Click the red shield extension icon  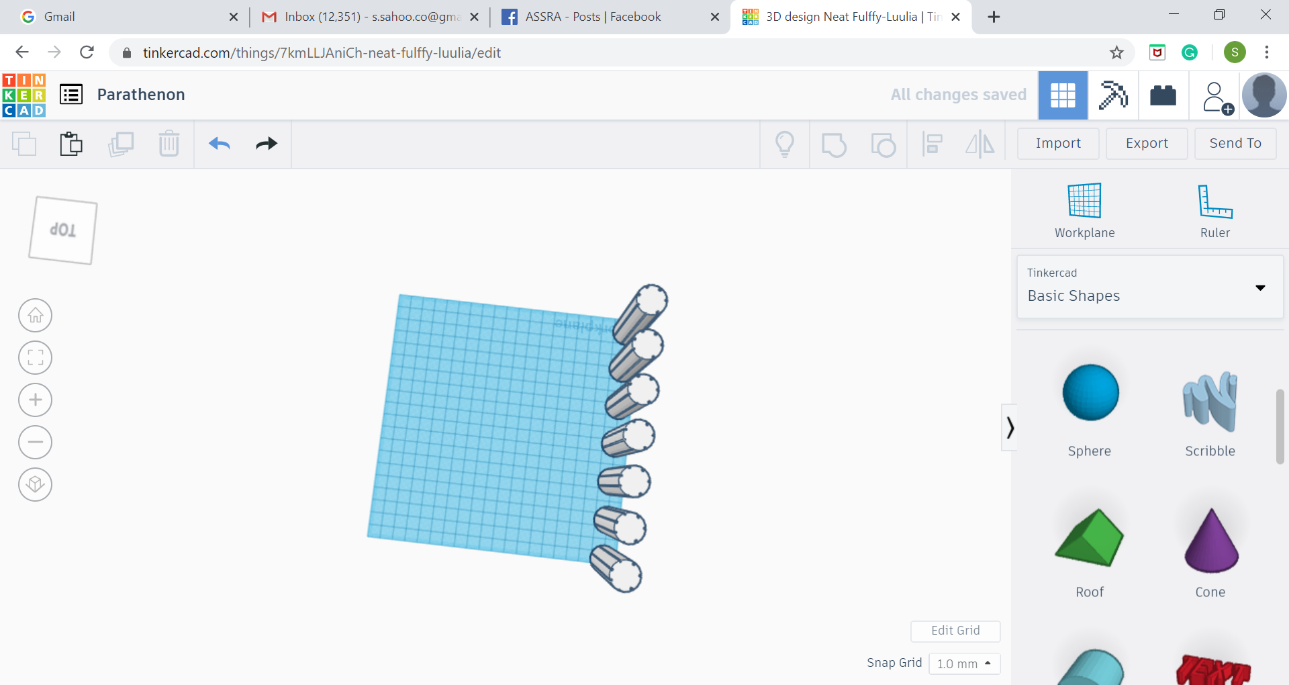[1157, 52]
